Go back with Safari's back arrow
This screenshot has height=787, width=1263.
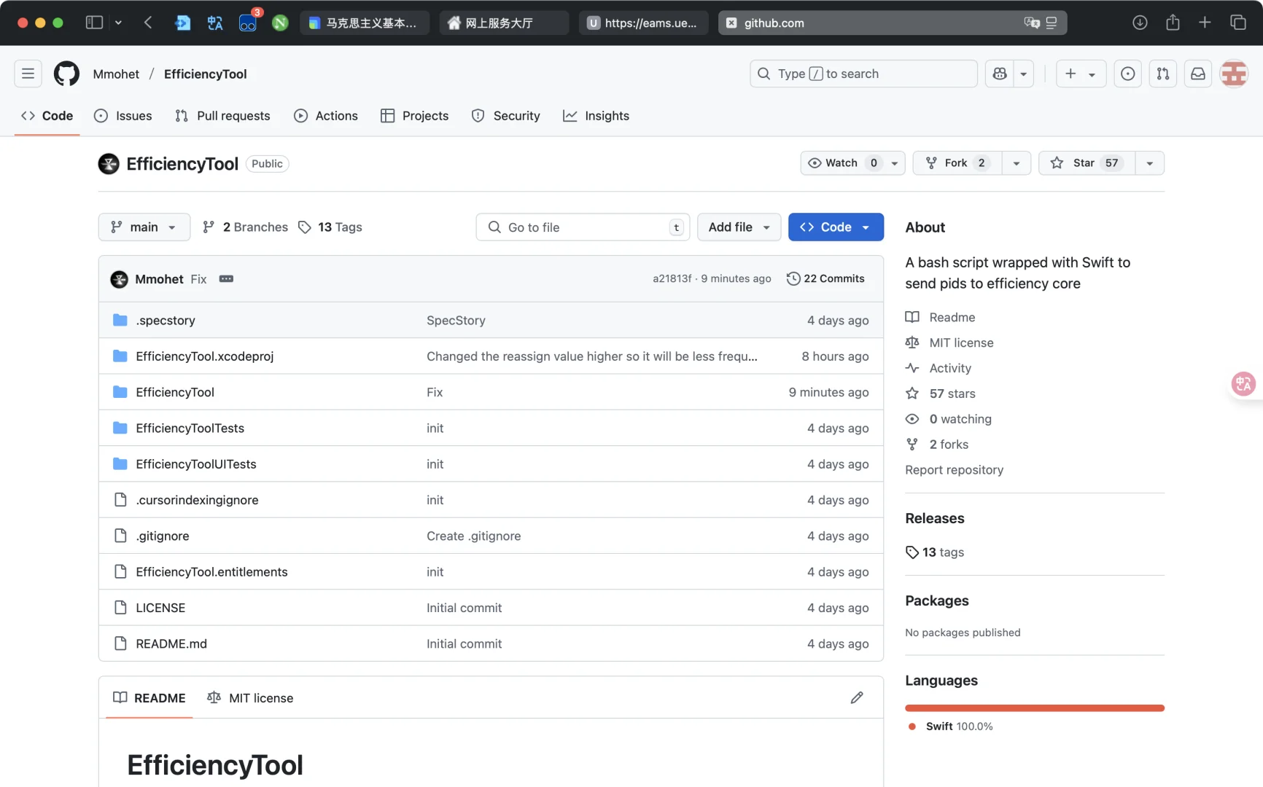148,23
